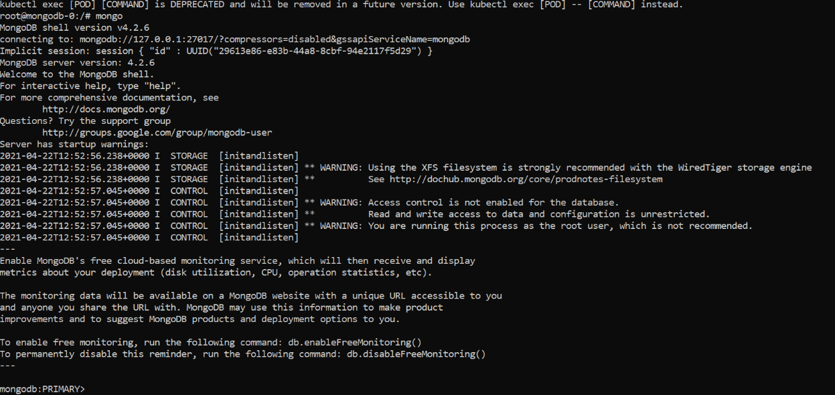Open the dochub prodnotes-filesystem URL
The image size is (835, 395).
pos(526,179)
